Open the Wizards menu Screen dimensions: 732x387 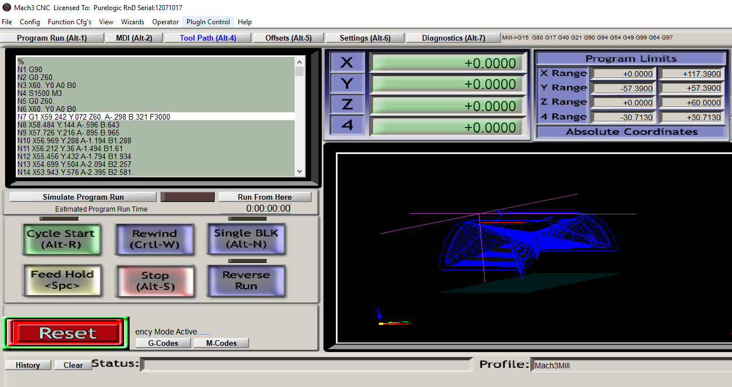(x=132, y=22)
